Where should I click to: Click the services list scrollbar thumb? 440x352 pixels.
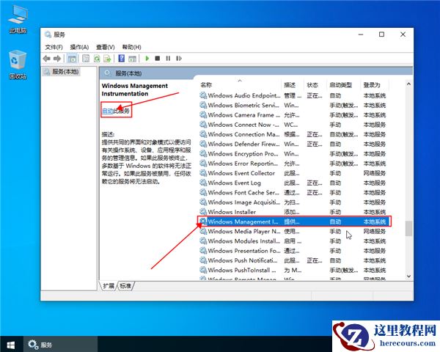(x=408, y=229)
